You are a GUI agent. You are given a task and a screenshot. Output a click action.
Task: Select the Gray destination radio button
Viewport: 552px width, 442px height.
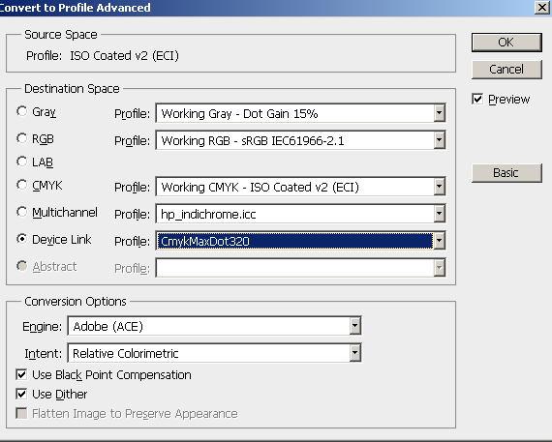21,111
